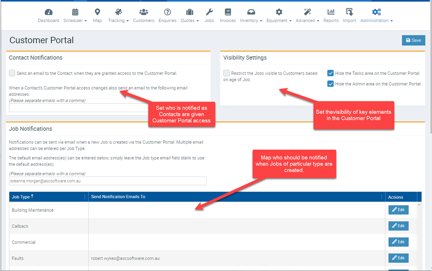Viewport: 432px width, 271px height.
Task: Open the Invoices book icon
Action: pos(228,13)
